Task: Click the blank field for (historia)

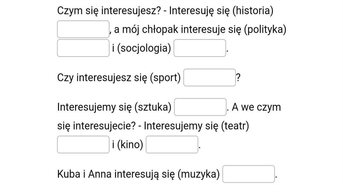Action: tap(83, 29)
